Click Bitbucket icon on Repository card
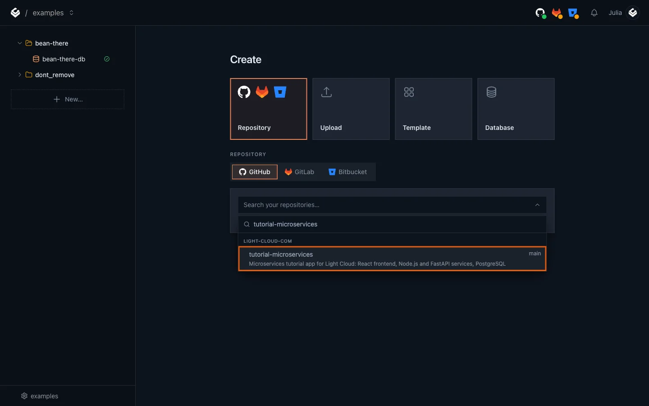649x406 pixels. pos(280,92)
